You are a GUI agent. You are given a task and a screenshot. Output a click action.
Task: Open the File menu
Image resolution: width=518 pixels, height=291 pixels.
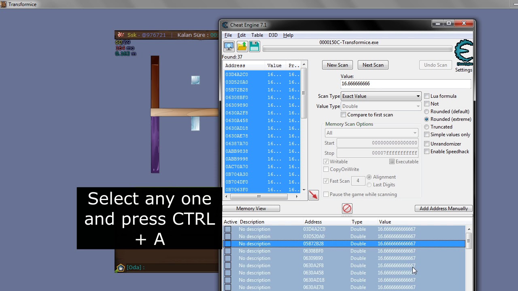pyautogui.click(x=228, y=35)
